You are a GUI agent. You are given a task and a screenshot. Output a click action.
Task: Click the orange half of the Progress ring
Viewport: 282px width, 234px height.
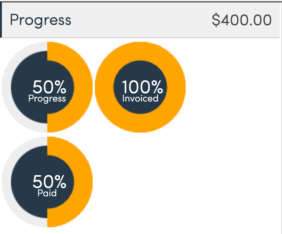83,87
